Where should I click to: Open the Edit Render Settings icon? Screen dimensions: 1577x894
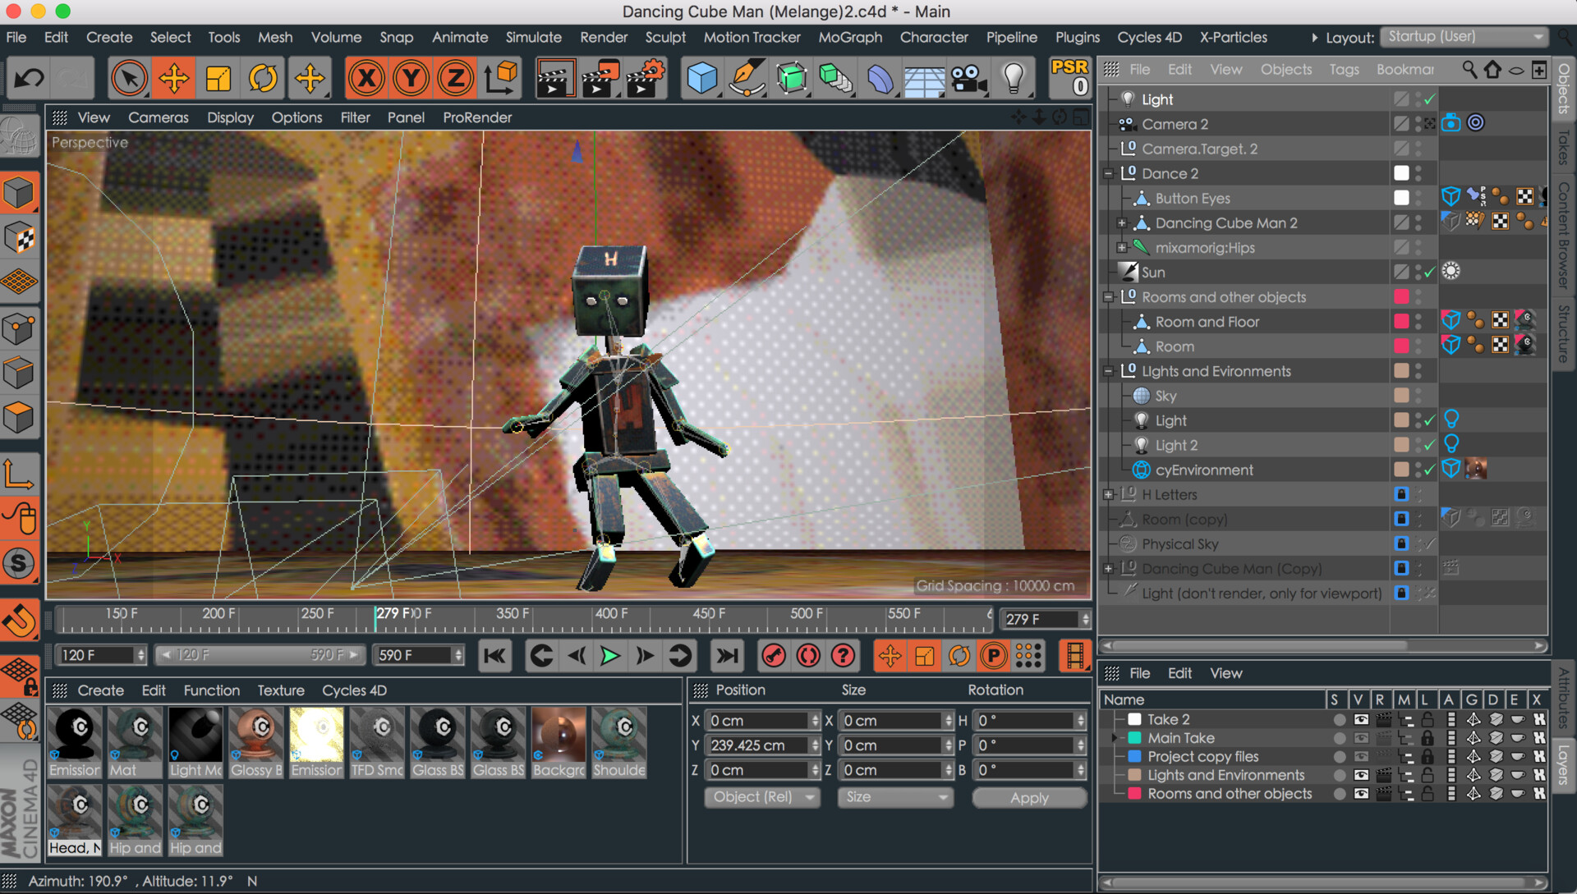coord(645,79)
